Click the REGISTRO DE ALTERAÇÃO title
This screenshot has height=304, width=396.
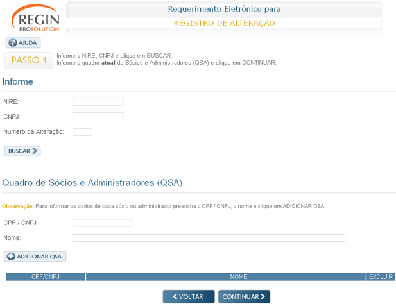pyautogui.click(x=224, y=23)
